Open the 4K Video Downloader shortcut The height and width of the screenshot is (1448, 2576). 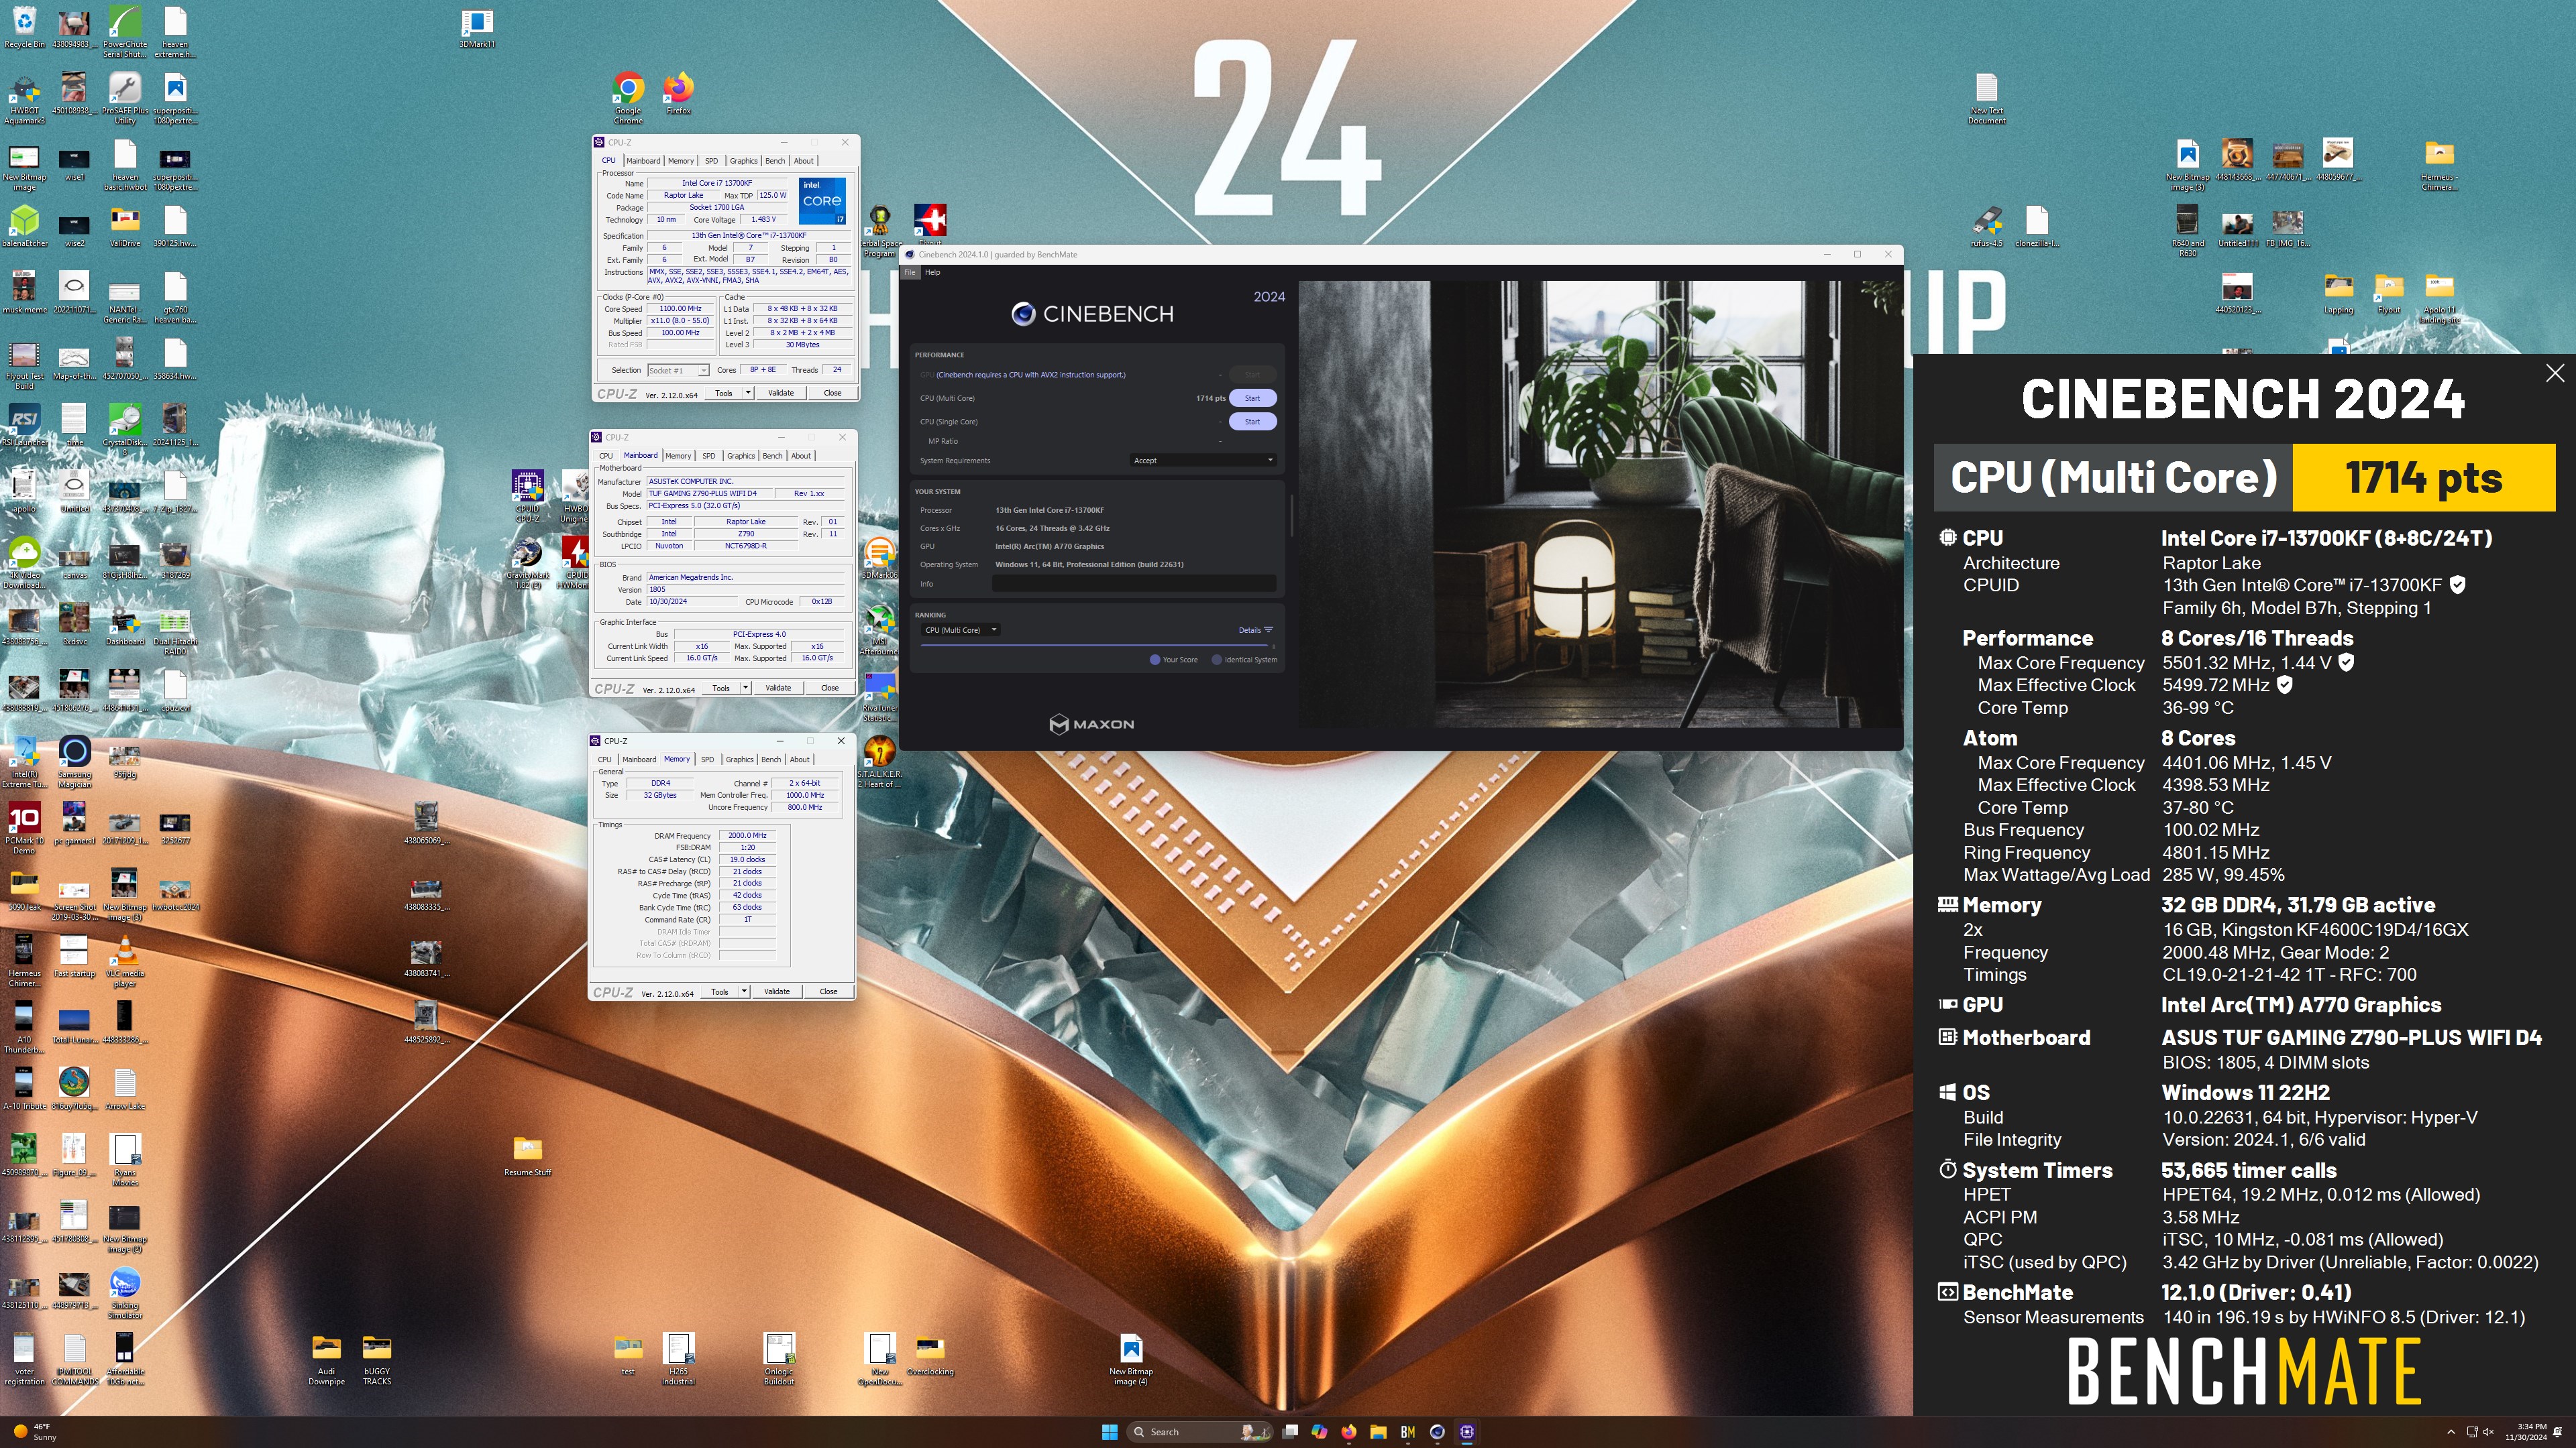pyautogui.click(x=24, y=562)
